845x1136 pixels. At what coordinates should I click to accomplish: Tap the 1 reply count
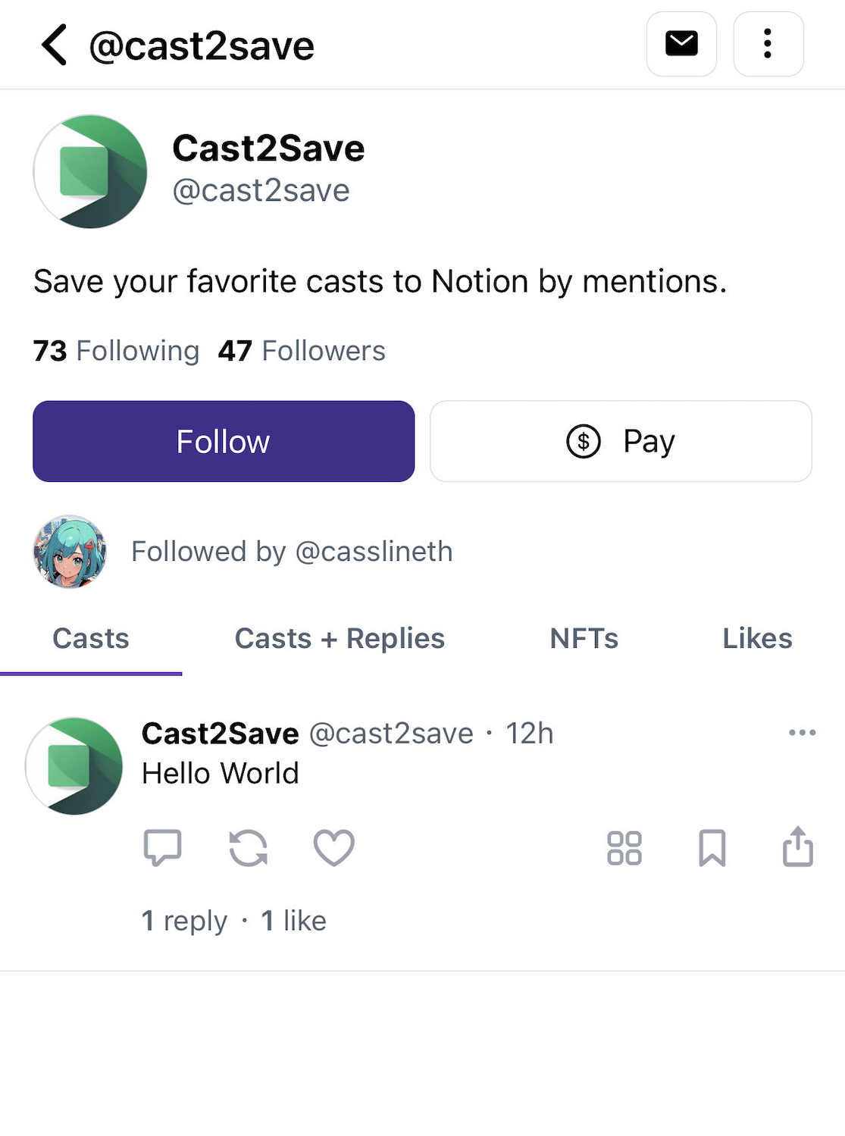pyautogui.click(x=184, y=921)
